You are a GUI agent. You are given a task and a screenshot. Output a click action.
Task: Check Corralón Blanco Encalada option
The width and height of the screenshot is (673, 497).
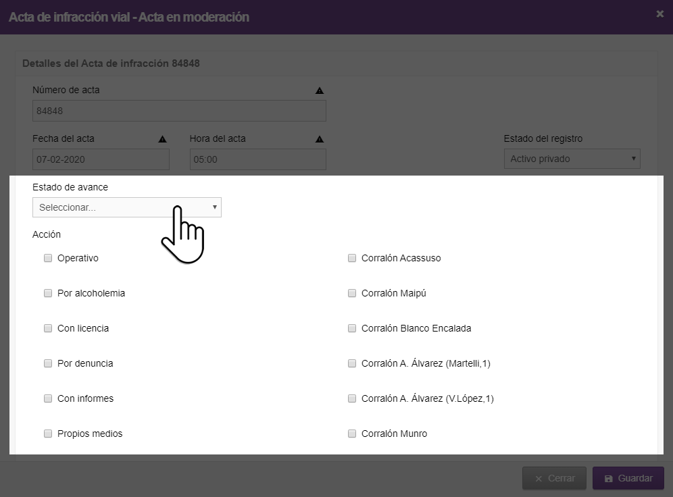352,328
